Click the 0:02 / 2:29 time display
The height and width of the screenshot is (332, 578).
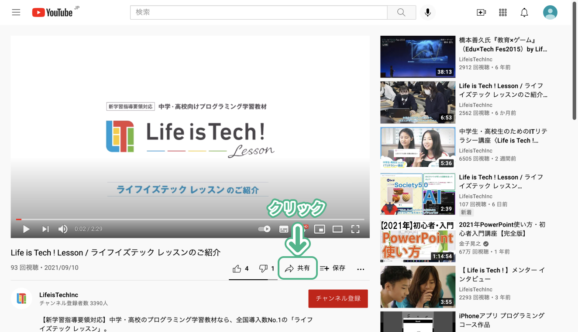pyautogui.click(x=89, y=229)
